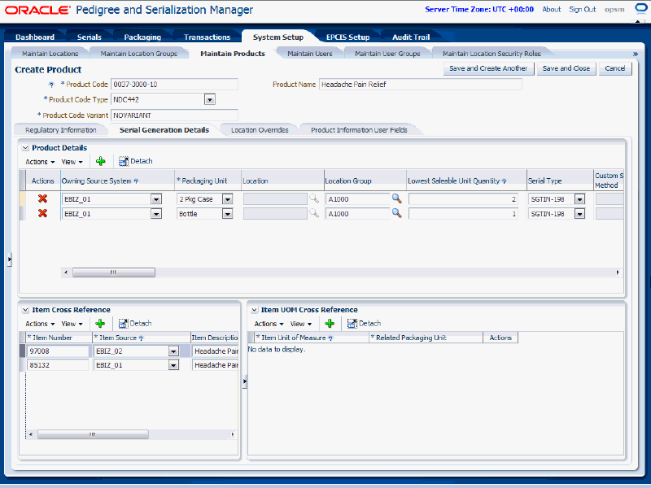This screenshot has height=488, width=651.
Task: Open help icon for Lowest Saleable Unit Quantity
Action: pyautogui.click(x=504, y=181)
